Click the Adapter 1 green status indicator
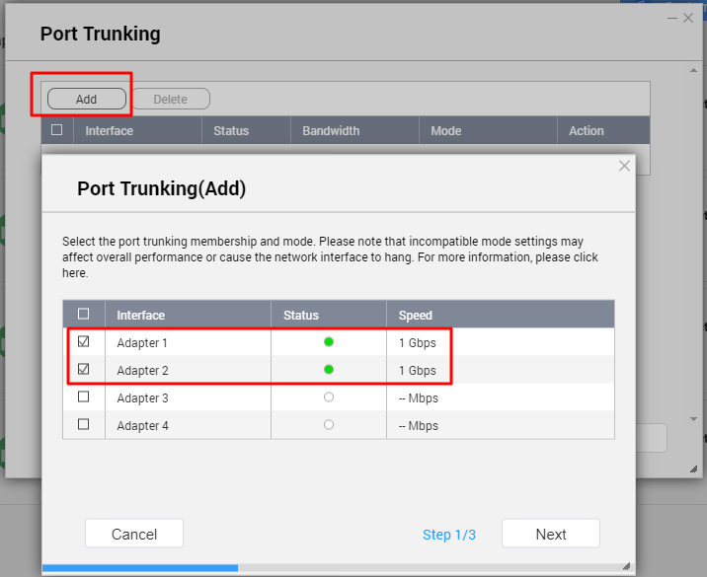 329,342
